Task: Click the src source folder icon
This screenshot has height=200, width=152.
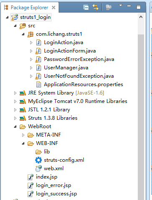Action: [x=23, y=26]
